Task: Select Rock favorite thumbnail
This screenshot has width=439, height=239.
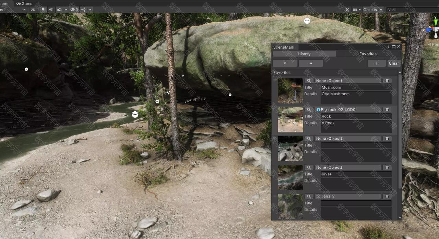Action: pyautogui.click(x=290, y=120)
